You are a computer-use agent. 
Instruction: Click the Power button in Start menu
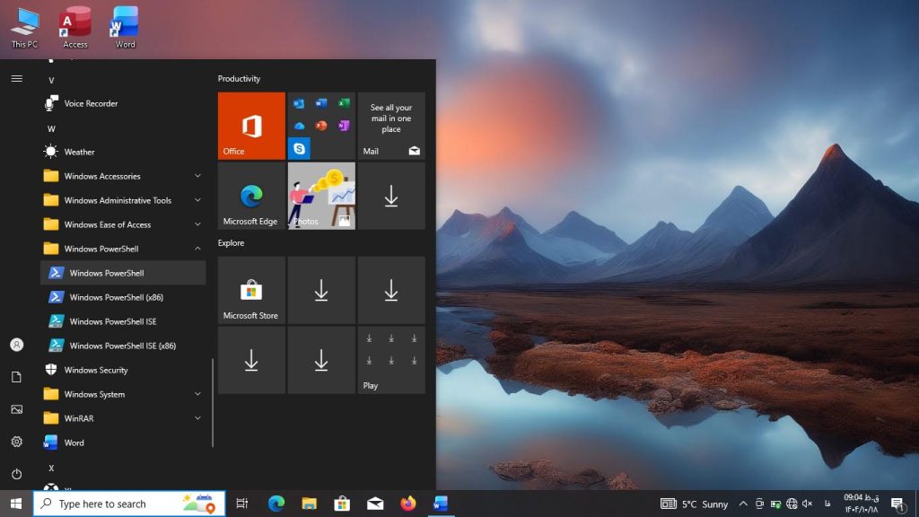click(16, 474)
